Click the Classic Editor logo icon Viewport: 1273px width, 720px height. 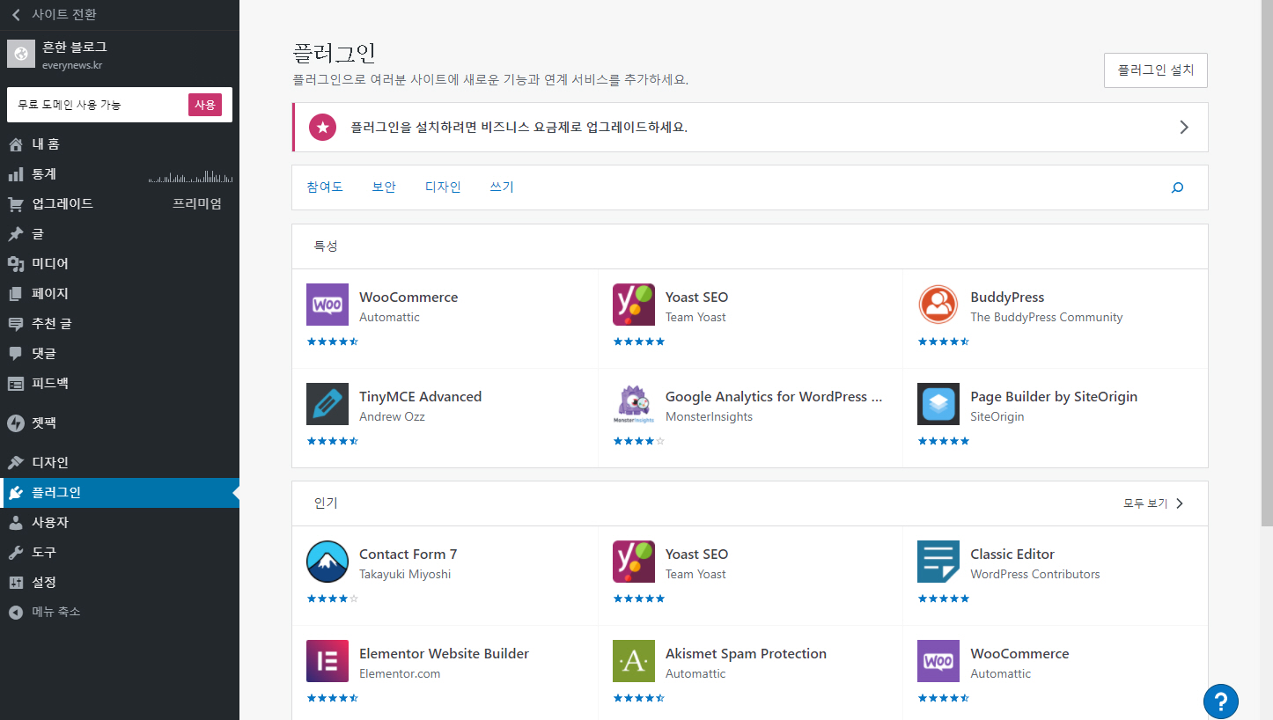pos(938,562)
